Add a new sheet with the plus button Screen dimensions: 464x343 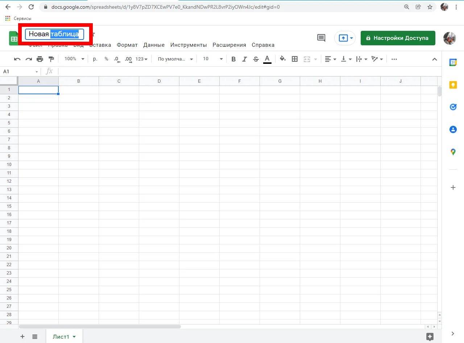point(22,336)
